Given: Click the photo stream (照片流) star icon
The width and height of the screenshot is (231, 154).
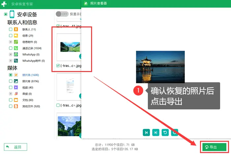Looking at the screenshot, I should tap(16, 75).
